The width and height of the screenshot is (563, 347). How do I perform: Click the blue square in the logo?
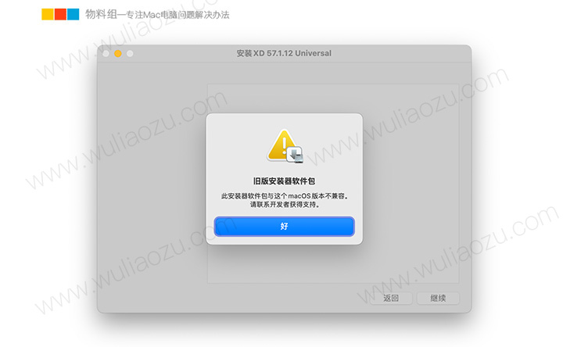(74, 14)
